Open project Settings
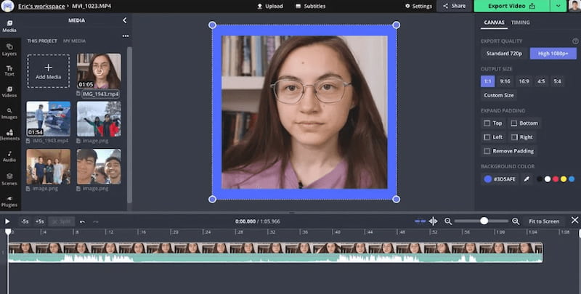The height and width of the screenshot is (294, 581). coord(419,6)
